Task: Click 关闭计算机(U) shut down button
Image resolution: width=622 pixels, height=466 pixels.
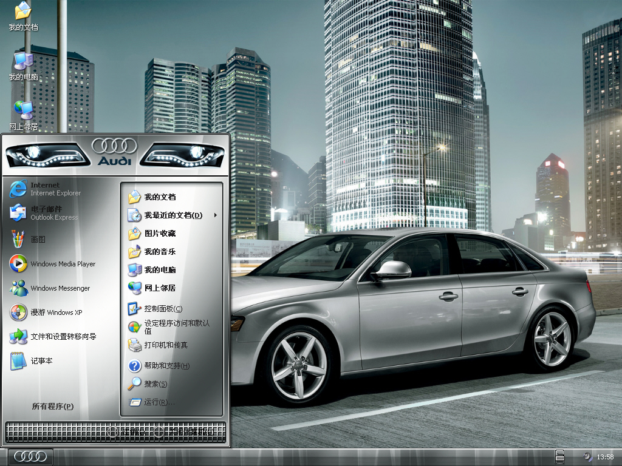Action: click(185, 431)
